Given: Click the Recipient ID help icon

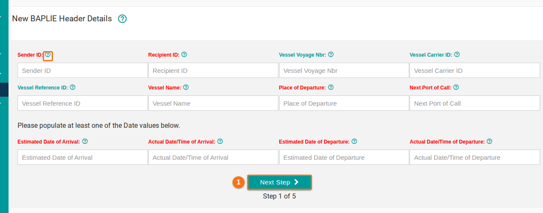Looking at the screenshot, I should (184, 55).
